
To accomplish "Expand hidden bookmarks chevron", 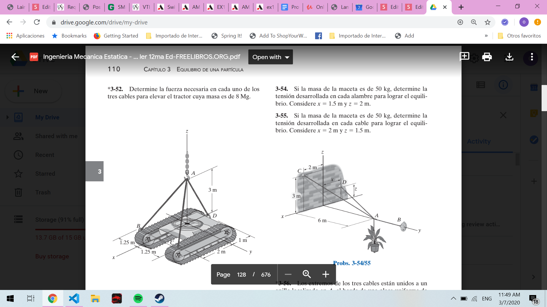I will click(x=486, y=36).
